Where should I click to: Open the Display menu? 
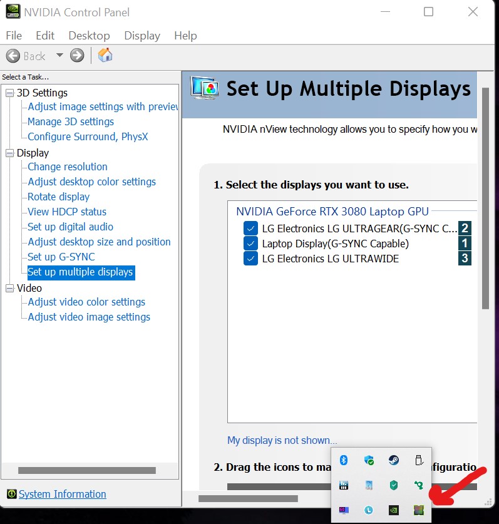click(x=142, y=36)
